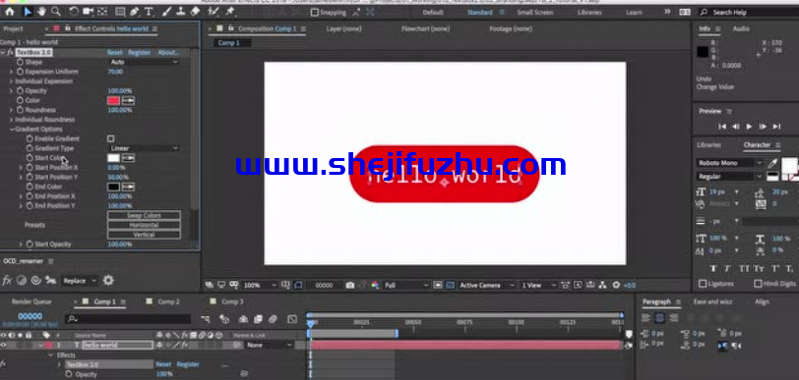The height and width of the screenshot is (380, 799).
Task: Toggle the Ligatures checkbox
Action: pos(703,284)
